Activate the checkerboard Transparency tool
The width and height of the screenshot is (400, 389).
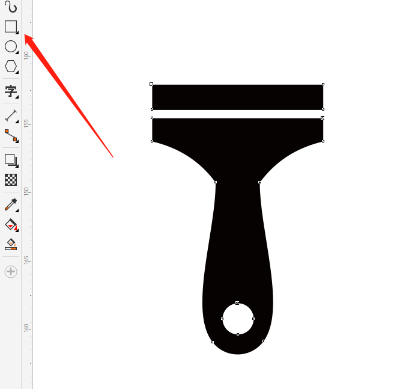[11, 180]
